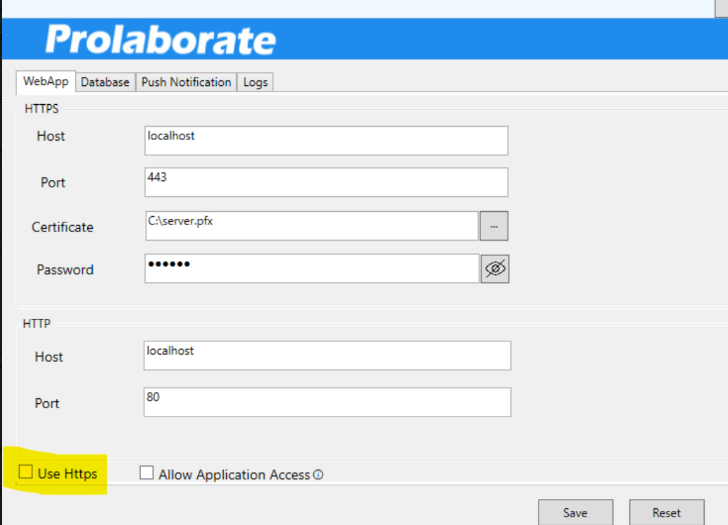Screen dimensions: 728x525
Task: Switch to the WebApp tab
Action: click(46, 82)
